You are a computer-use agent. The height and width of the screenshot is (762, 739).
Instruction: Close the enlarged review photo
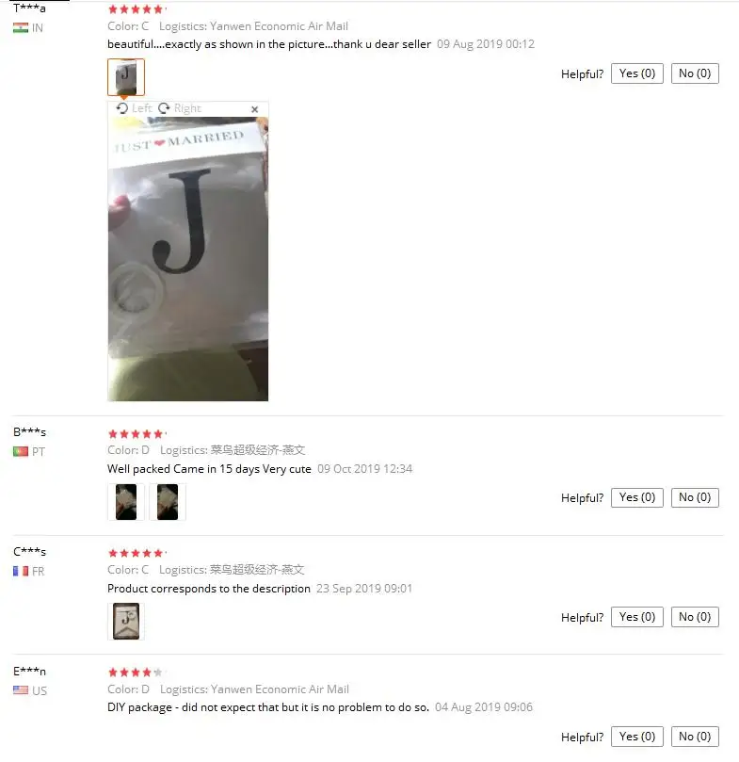(x=254, y=109)
